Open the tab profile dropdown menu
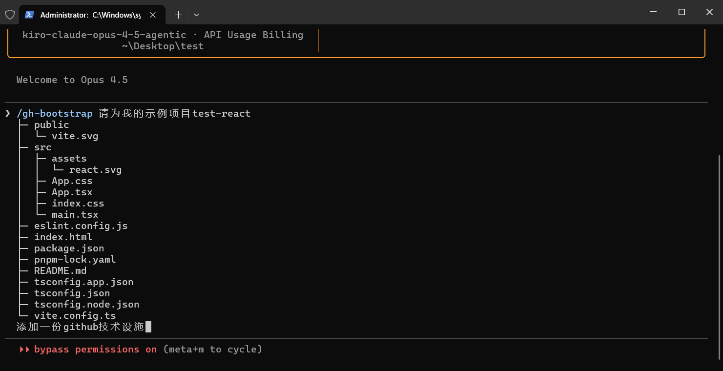This screenshot has width=723, height=371. point(196,15)
